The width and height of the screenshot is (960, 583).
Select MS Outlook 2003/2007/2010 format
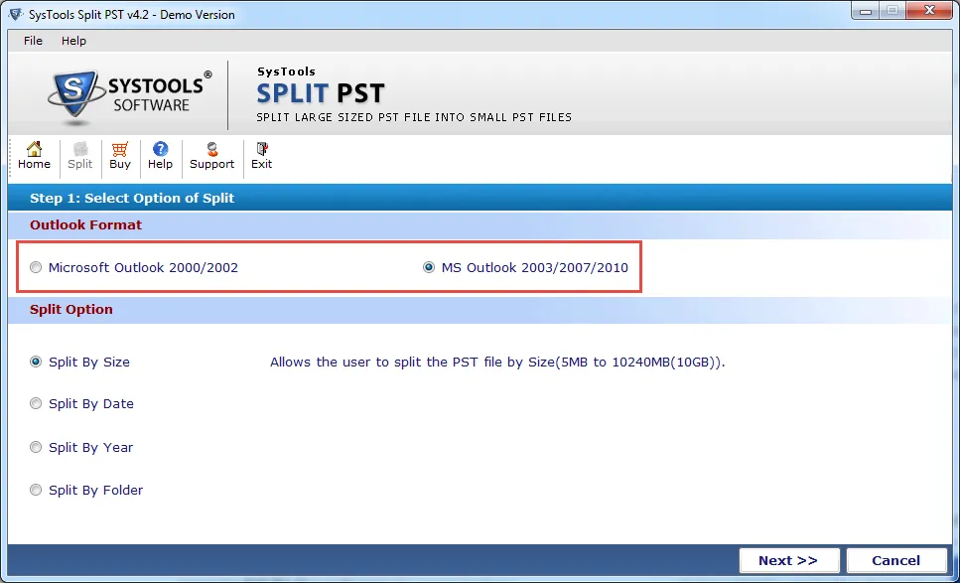[x=526, y=267]
